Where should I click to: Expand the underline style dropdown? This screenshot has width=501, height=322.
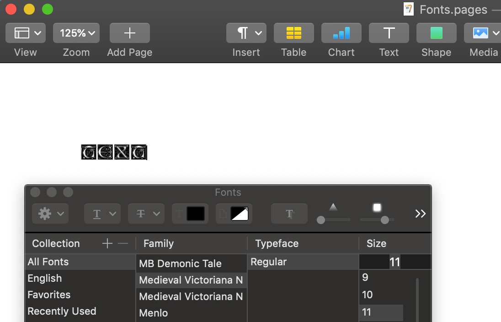pos(102,214)
